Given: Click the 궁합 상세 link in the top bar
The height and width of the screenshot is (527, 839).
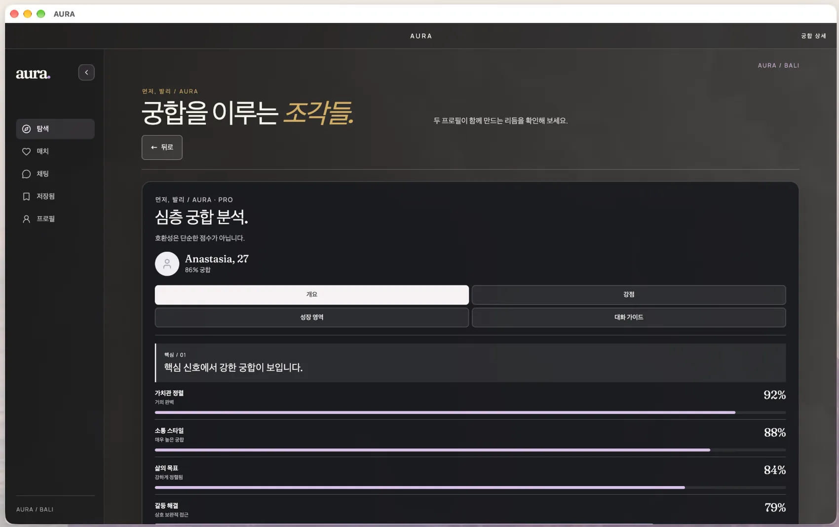Looking at the screenshot, I should 813,36.
